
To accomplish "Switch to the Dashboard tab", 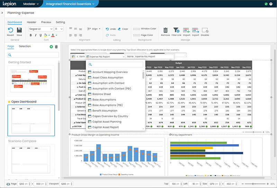I will tap(15, 22).
